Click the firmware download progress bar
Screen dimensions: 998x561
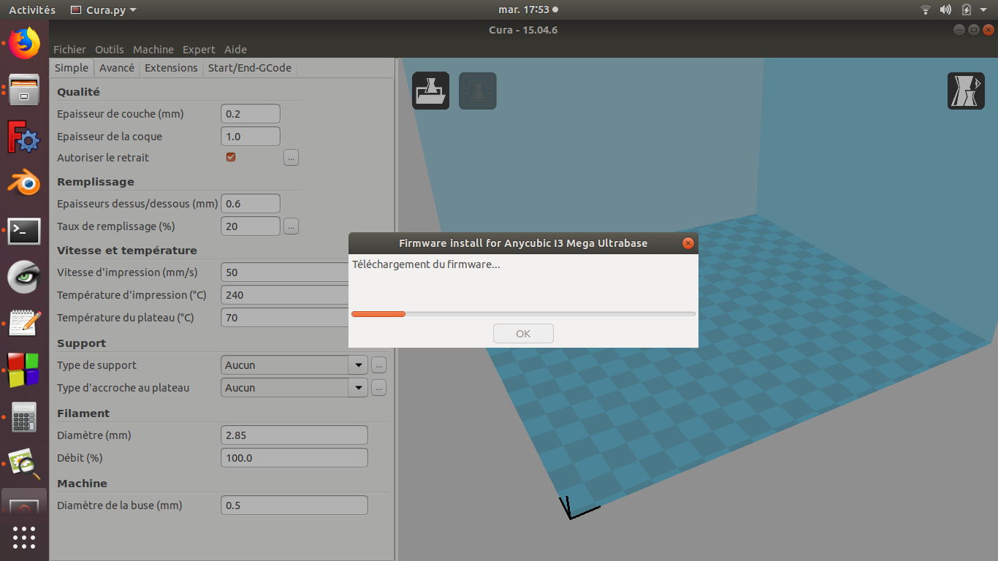523,314
